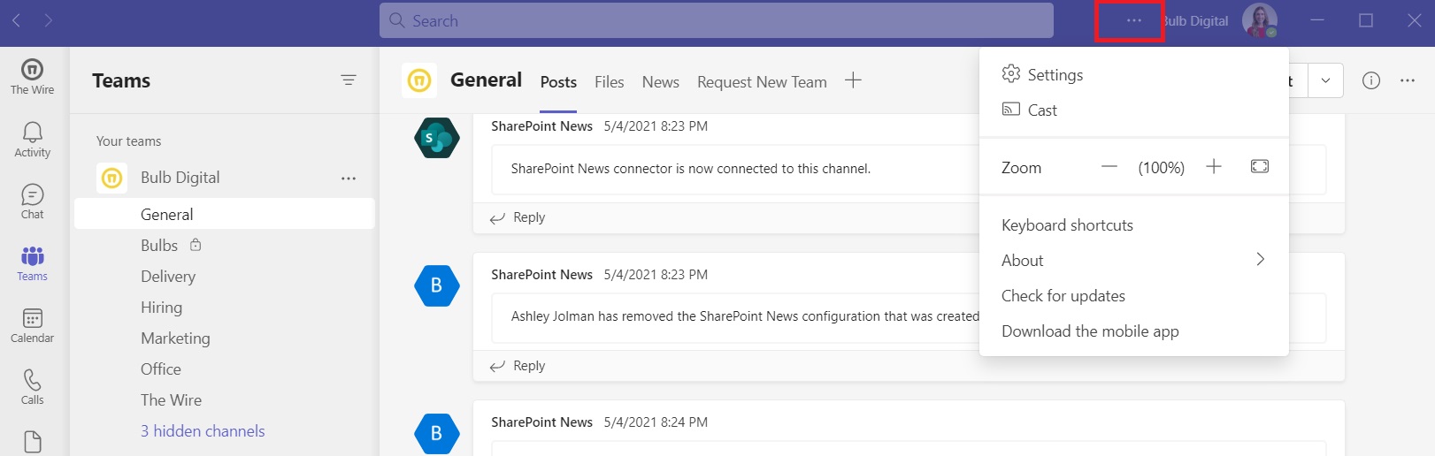This screenshot has height=456, width=1435.
Task: Click the SharePoint News avatar on the connector post
Action: point(437,138)
